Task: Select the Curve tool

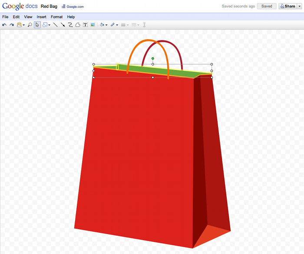Action: 70,25
